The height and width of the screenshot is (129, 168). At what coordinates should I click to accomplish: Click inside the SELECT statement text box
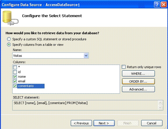85,105
